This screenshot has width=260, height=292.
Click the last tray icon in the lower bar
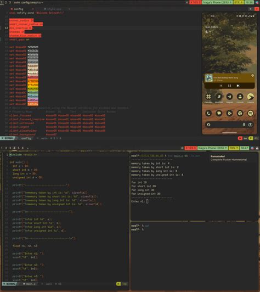click(x=257, y=148)
